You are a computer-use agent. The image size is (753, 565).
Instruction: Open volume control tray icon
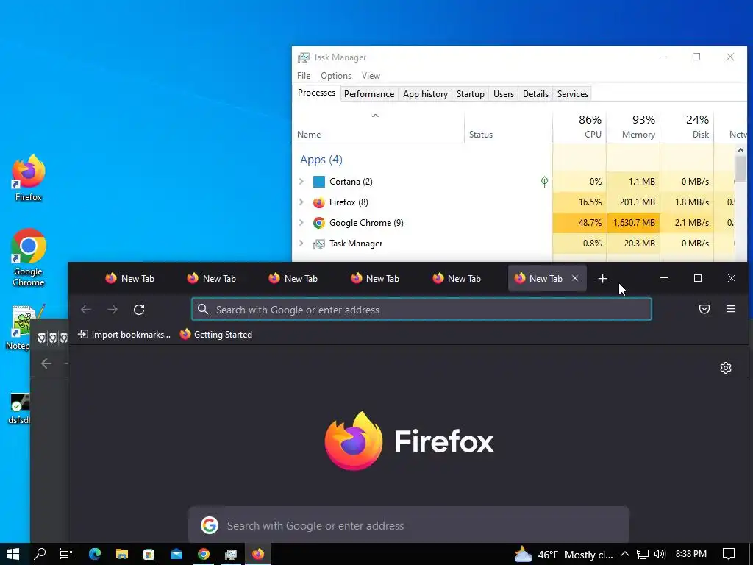[x=660, y=555]
